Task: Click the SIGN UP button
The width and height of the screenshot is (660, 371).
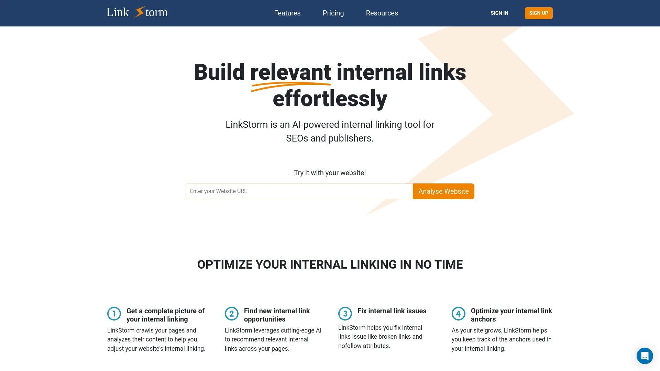Action: click(x=538, y=13)
